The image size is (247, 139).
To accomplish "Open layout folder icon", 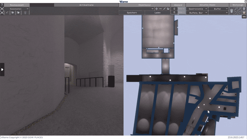I will (x=168, y=9).
